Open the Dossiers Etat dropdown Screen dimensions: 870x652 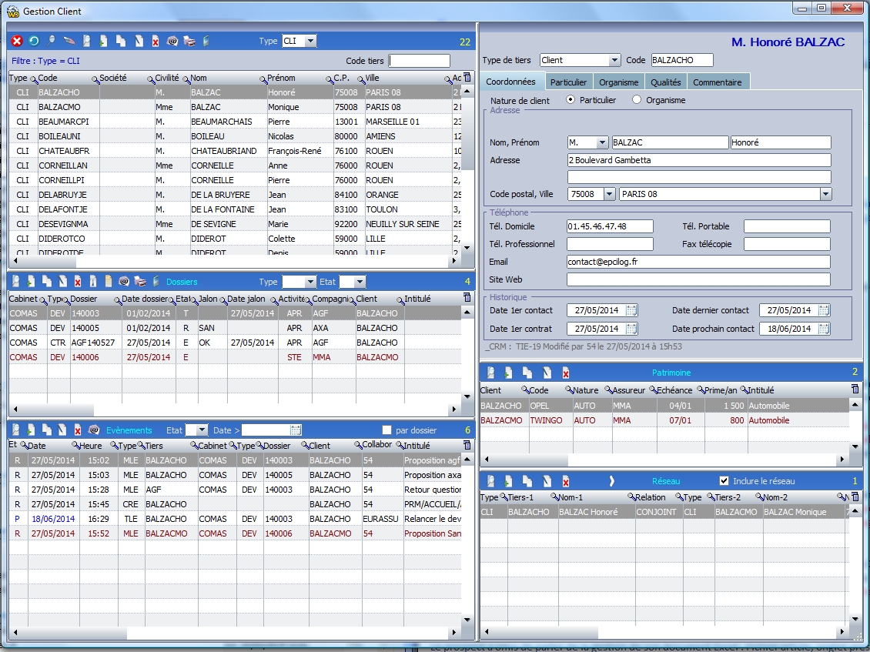360,282
